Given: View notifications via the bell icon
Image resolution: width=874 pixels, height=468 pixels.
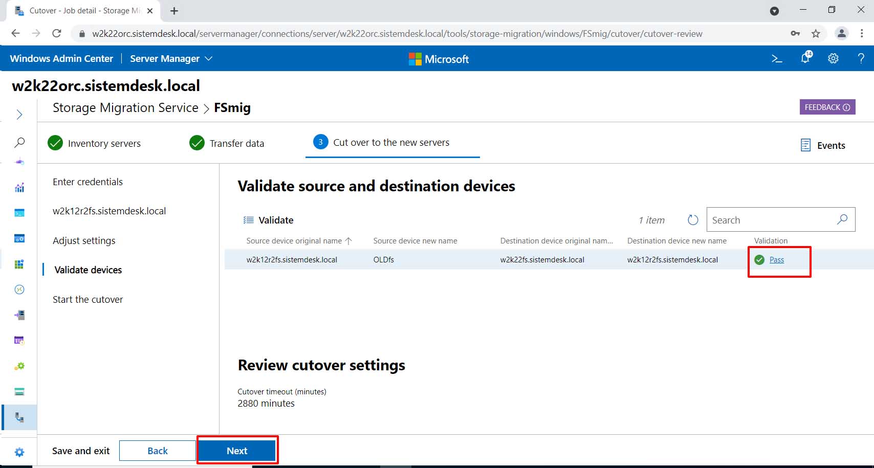Looking at the screenshot, I should click(x=806, y=58).
